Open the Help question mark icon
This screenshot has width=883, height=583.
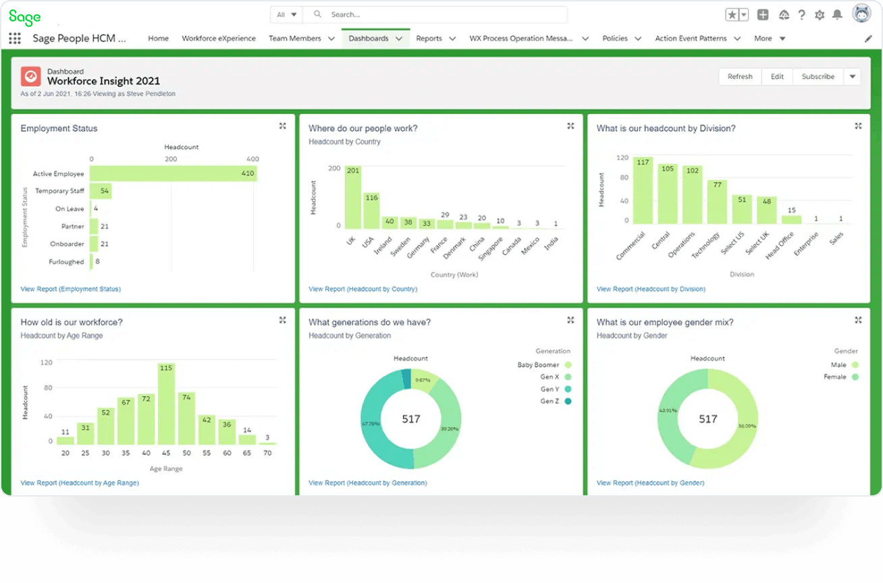[801, 14]
